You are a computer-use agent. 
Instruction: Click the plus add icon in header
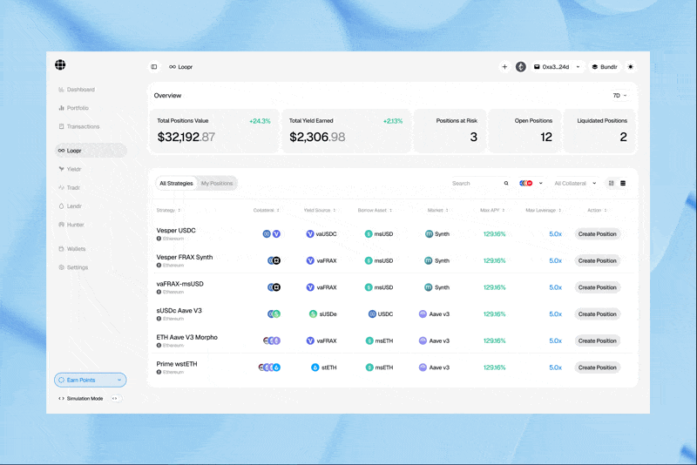[x=504, y=67]
